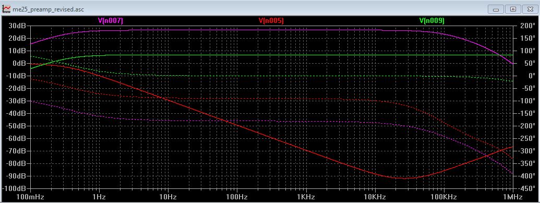
Task: Select the V(n007) trace label
Action: point(110,21)
